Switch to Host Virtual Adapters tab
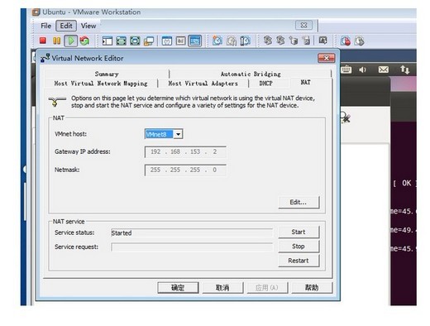The height and width of the screenshot is (326, 430). [203, 83]
